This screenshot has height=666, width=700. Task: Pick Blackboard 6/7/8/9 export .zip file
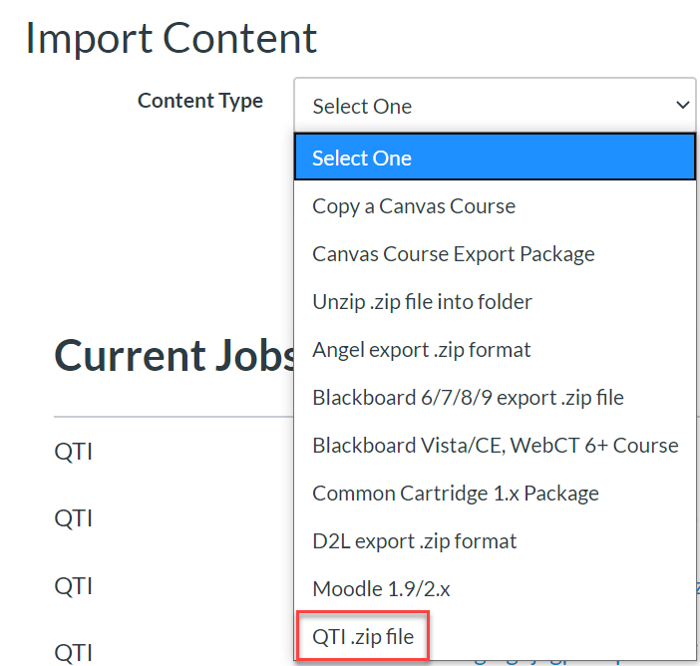(468, 398)
